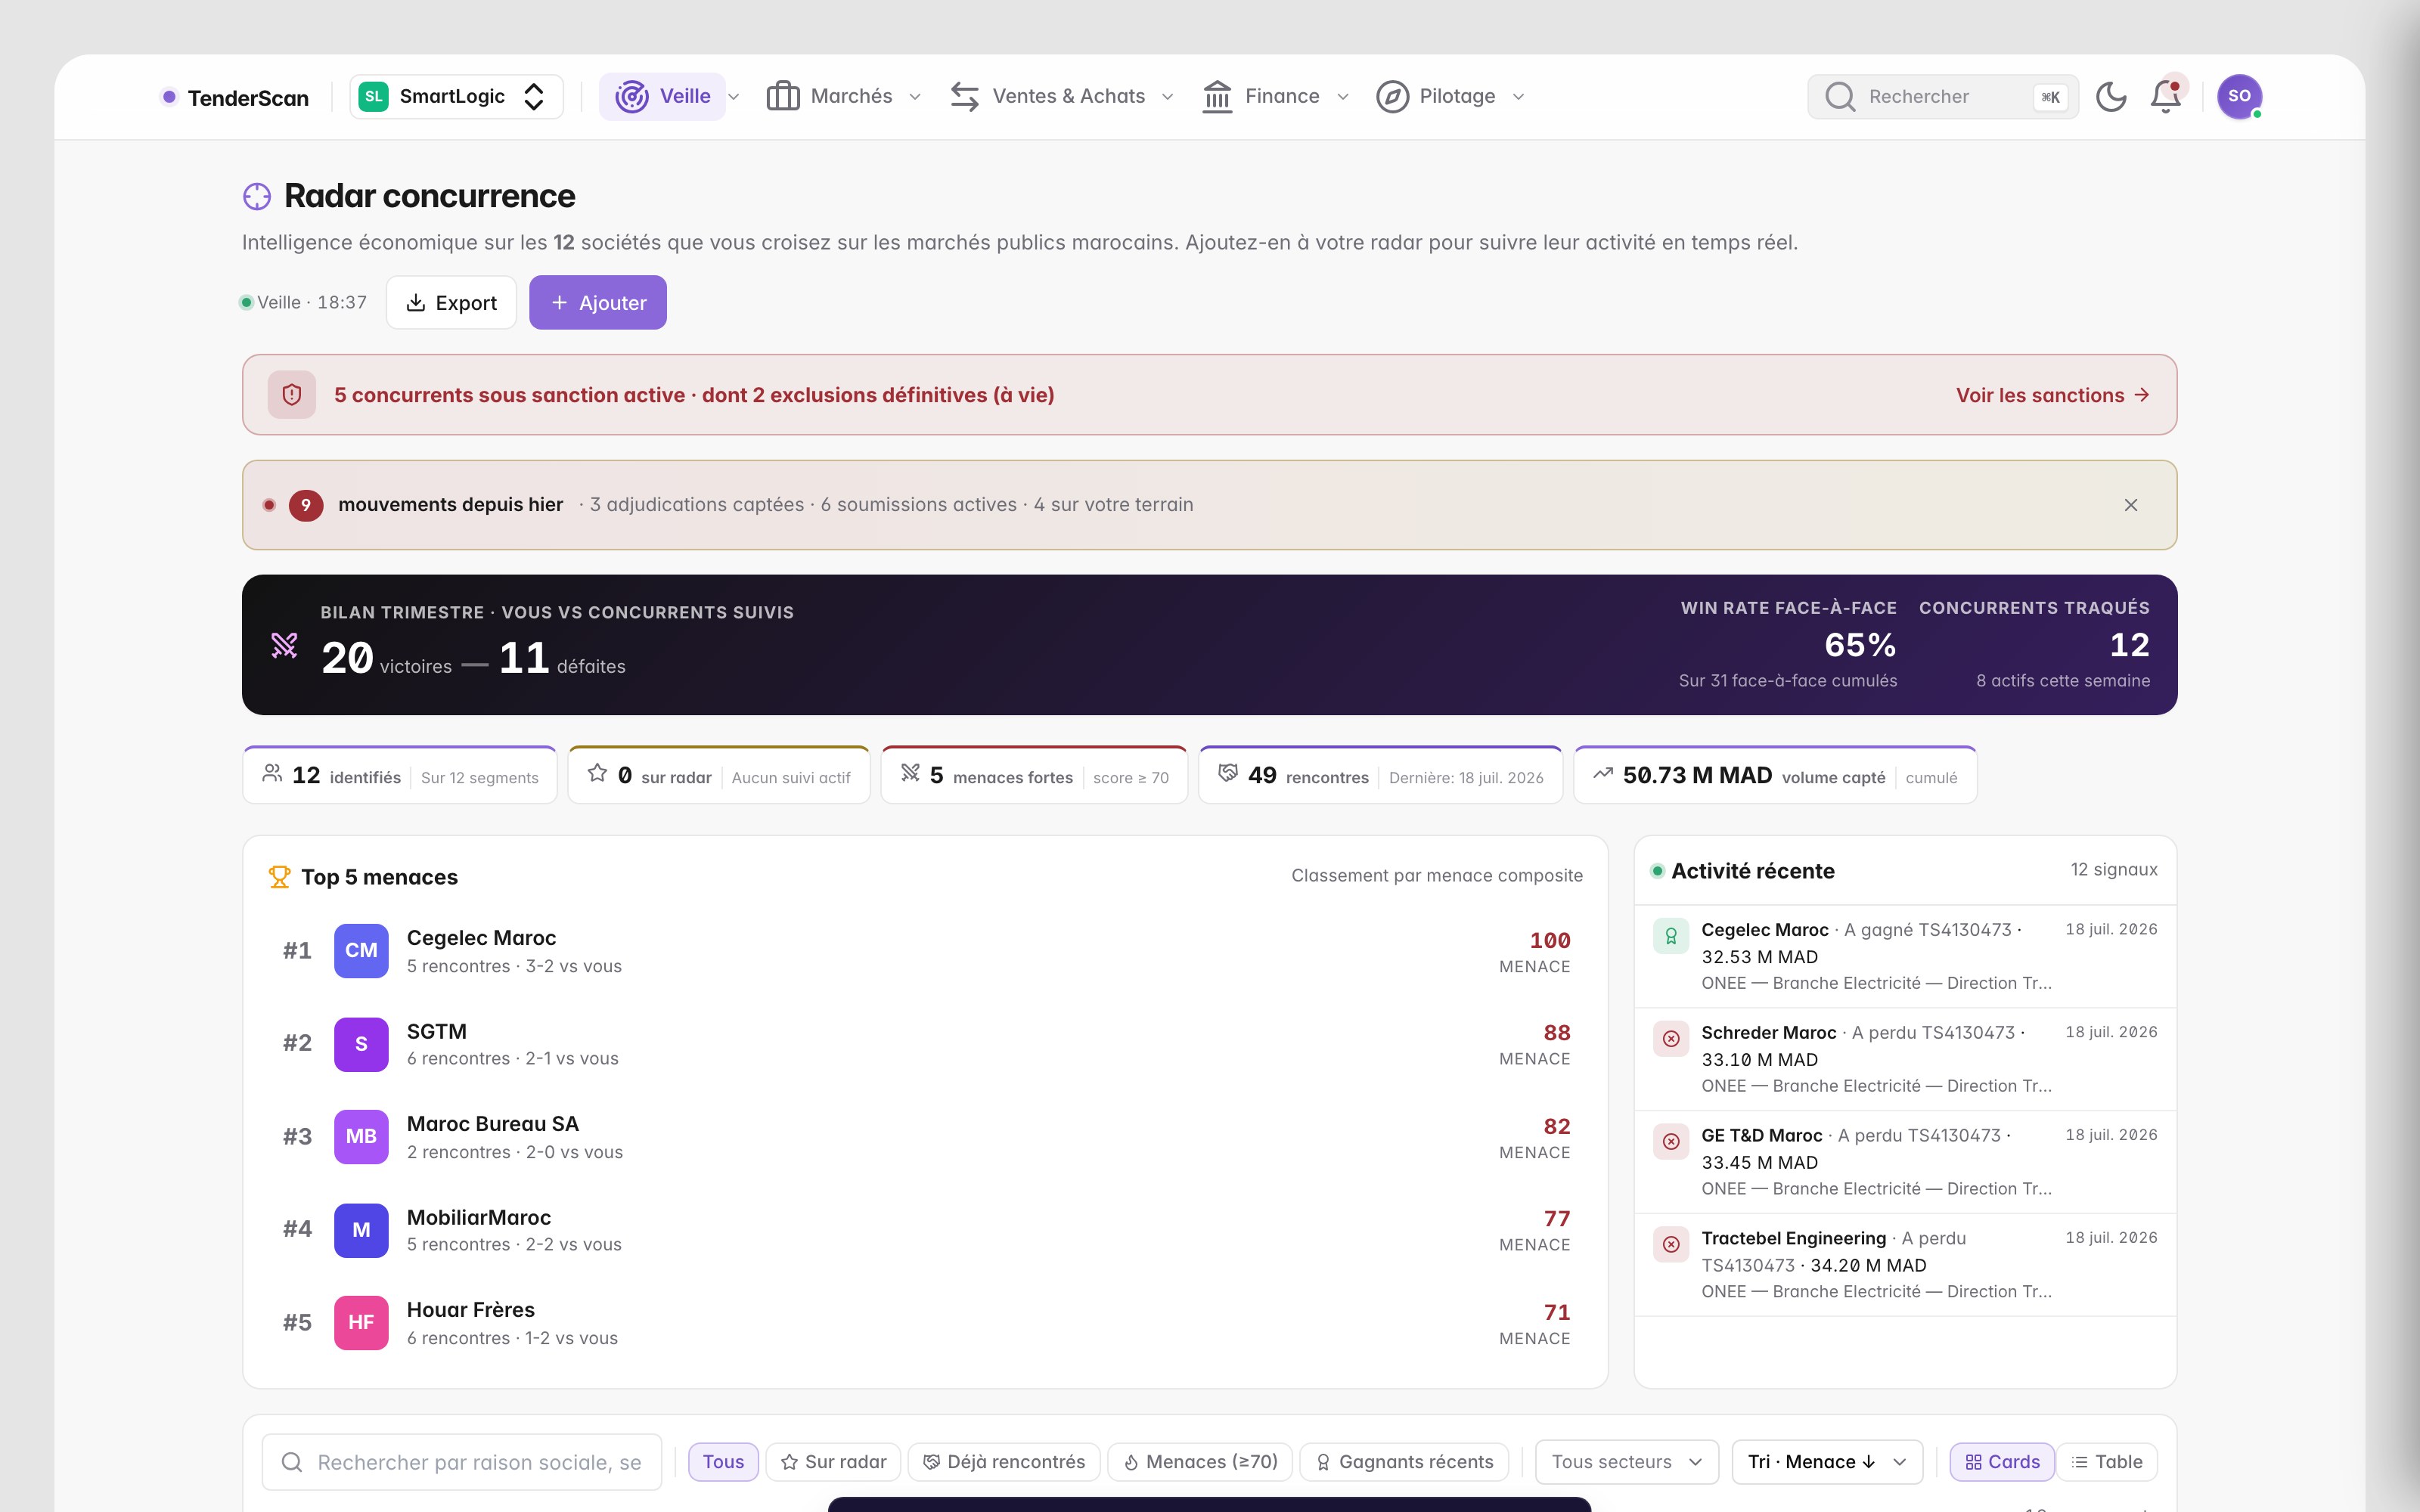This screenshot has height=1512, width=2420.
Task: Open the 50.73 M MAD volume capté card
Action: click(x=1775, y=775)
